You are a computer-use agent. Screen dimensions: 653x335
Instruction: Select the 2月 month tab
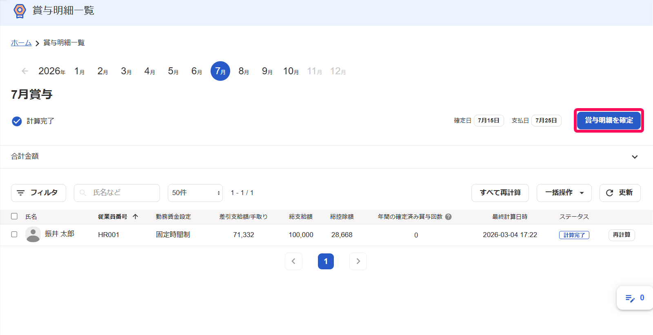coord(103,71)
